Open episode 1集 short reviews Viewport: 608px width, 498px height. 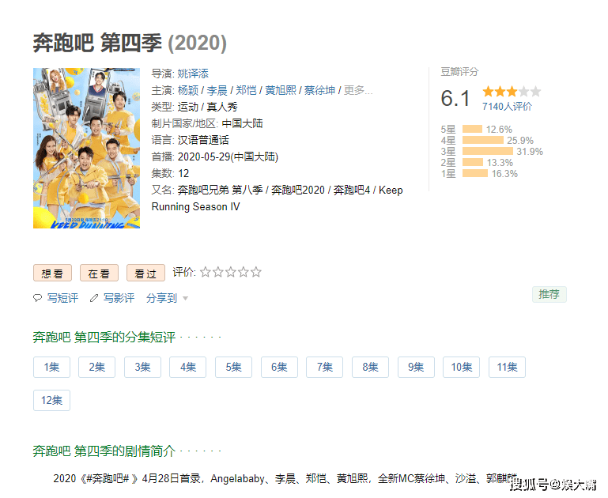coord(51,367)
